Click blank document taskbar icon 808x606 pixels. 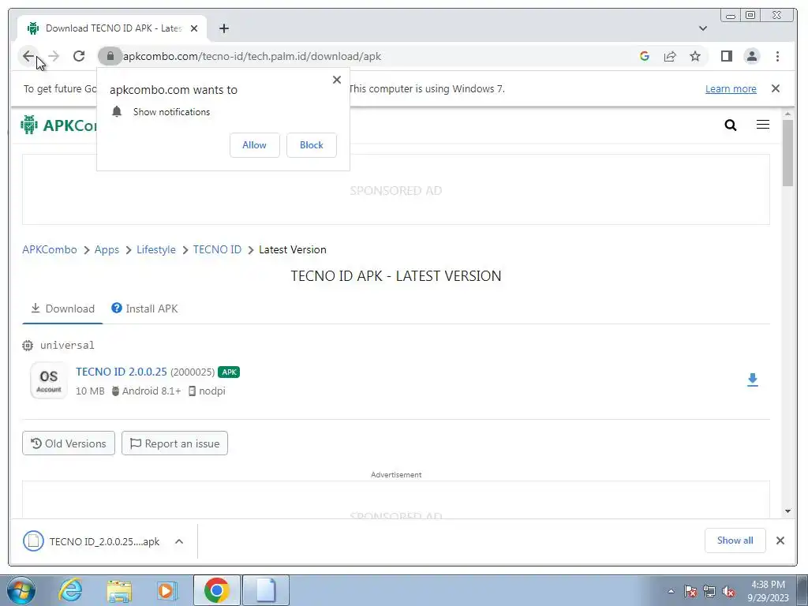pyautogui.click(x=266, y=590)
